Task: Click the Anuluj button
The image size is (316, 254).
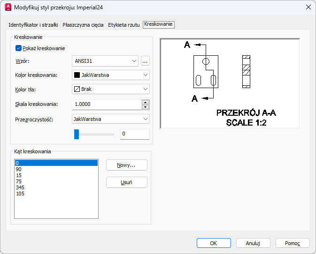Action: click(253, 243)
